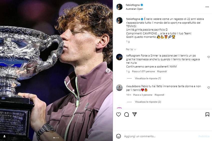Screen dimensions: 212x141
Task: Reply to raffusgram's comment with 'Rispondi'
Action: click(x=162, y=71)
